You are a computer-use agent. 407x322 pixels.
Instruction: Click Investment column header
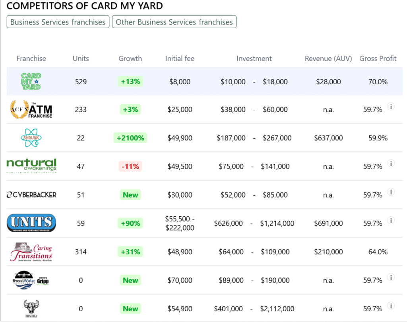tap(254, 58)
